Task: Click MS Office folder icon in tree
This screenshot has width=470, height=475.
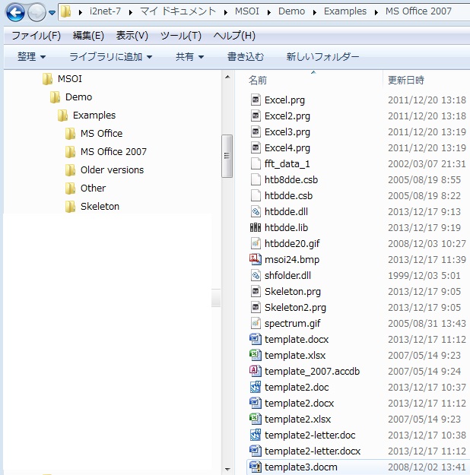Action: (71, 134)
